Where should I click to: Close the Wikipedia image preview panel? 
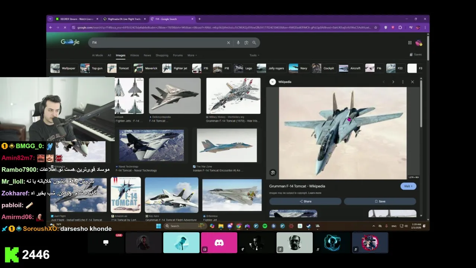tap(412, 82)
